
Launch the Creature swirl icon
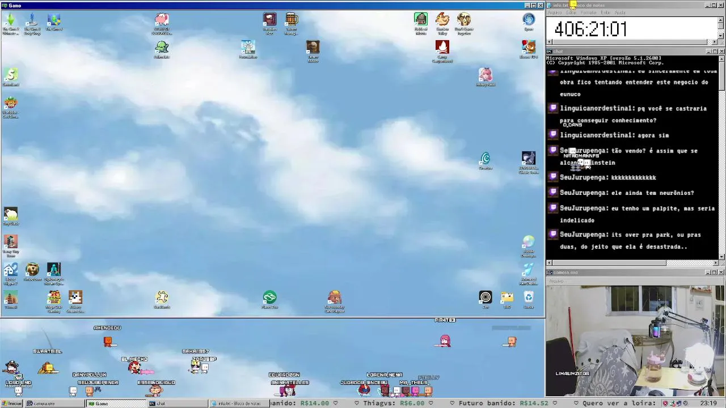tap(486, 161)
